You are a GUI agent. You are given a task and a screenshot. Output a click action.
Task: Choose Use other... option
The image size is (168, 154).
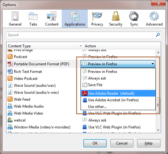118,107
